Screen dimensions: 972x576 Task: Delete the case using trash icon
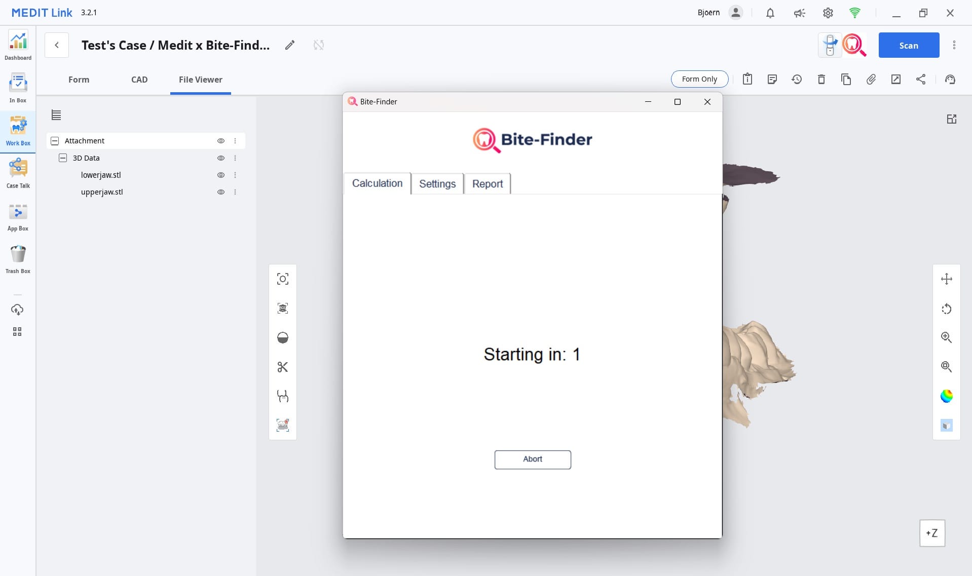(x=821, y=79)
